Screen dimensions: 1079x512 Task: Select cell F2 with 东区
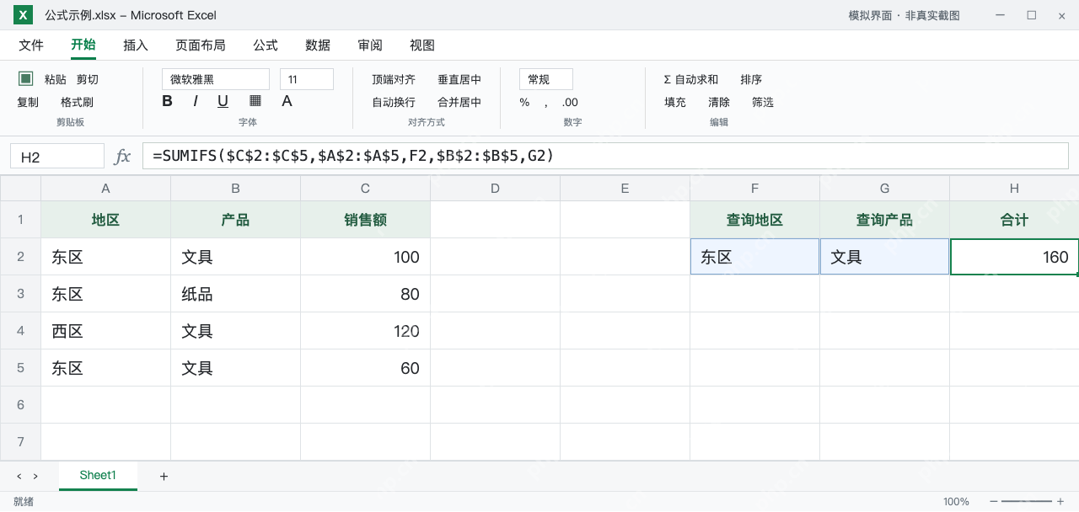[x=755, y=257]
